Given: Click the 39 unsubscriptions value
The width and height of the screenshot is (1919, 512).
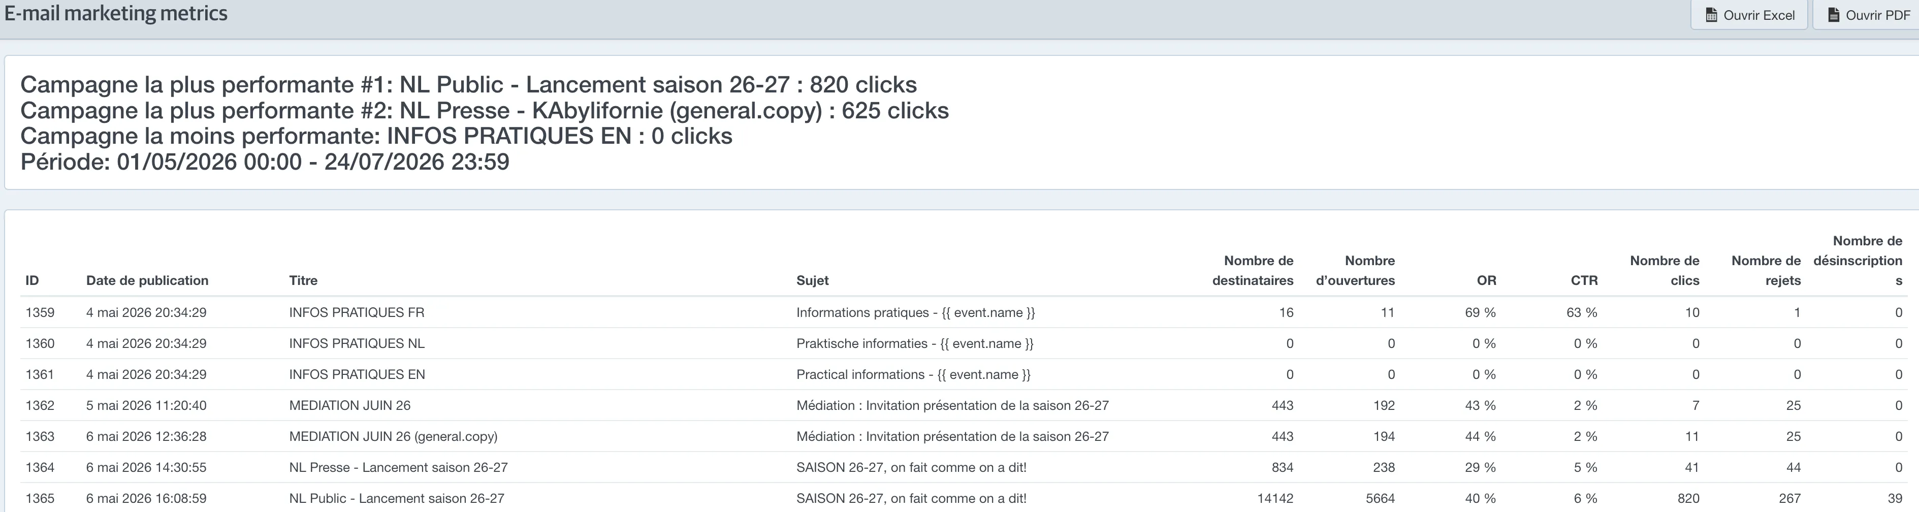Looking at the screenshot, I should pos(1895,498).
